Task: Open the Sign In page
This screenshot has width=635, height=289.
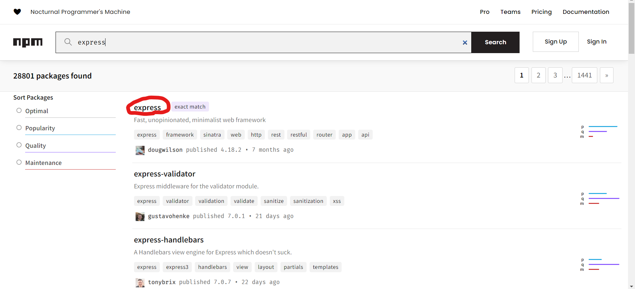Action: pyautogui.click(x=597, y=42)
